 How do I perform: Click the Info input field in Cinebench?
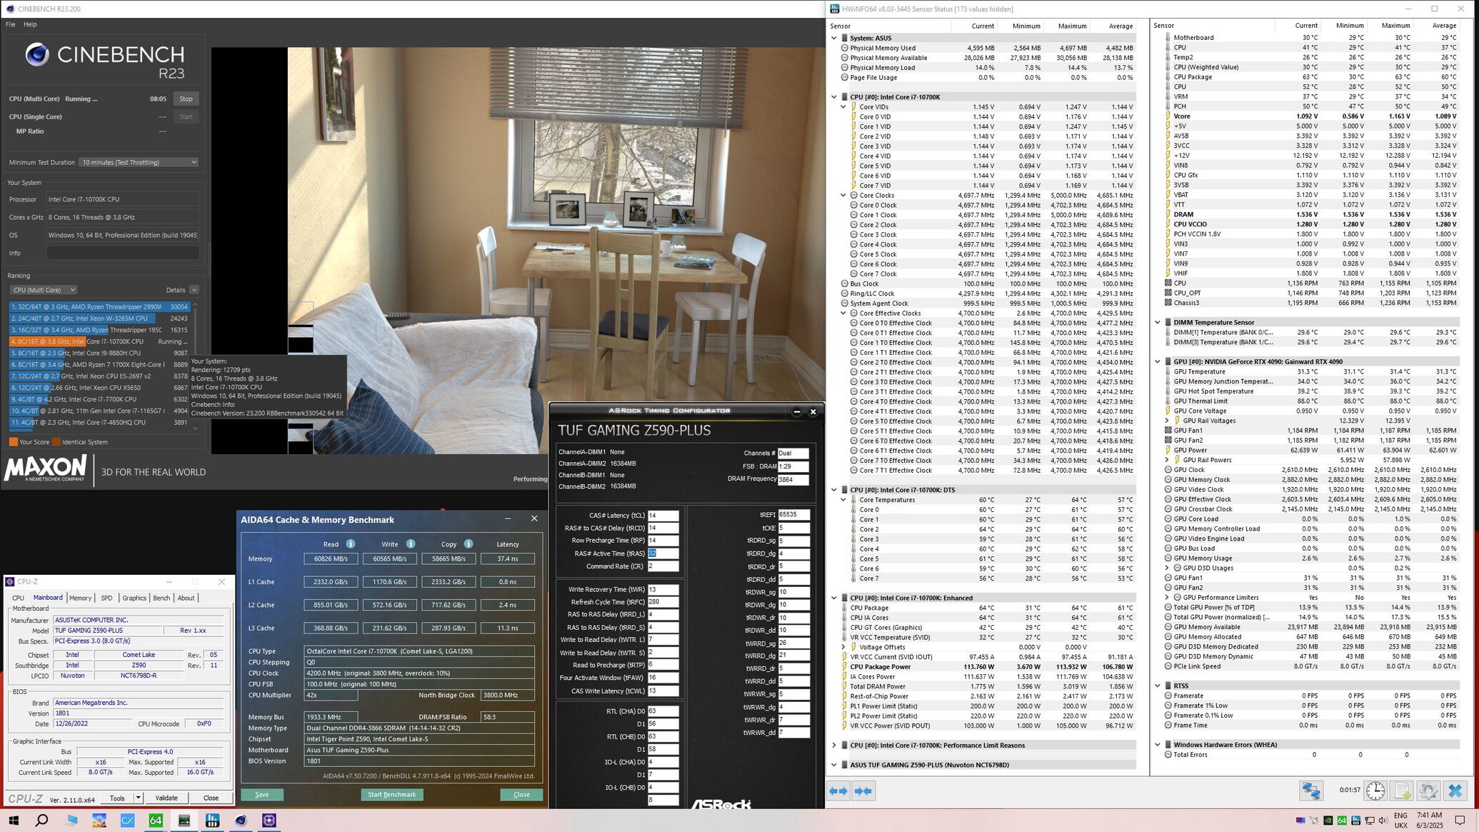click(x=123, y=253)
